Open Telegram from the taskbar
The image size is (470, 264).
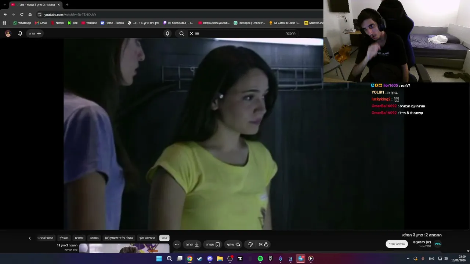coord(301,258)
